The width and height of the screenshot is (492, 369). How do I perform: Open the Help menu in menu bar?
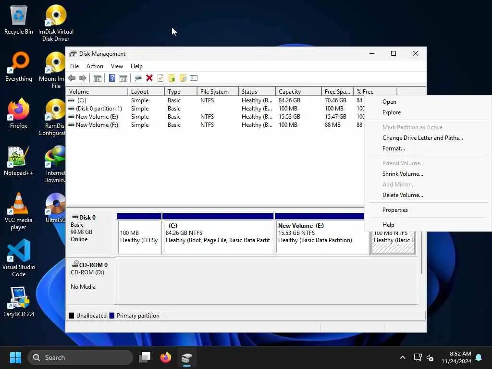click(x=136, y=66)
